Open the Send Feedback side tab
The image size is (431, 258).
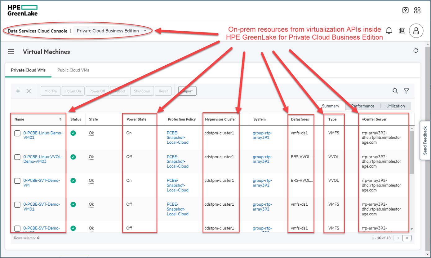pos(425,141)
